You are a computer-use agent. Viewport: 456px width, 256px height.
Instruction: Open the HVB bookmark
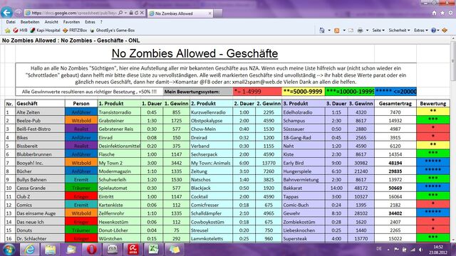[x=20, y=30]
